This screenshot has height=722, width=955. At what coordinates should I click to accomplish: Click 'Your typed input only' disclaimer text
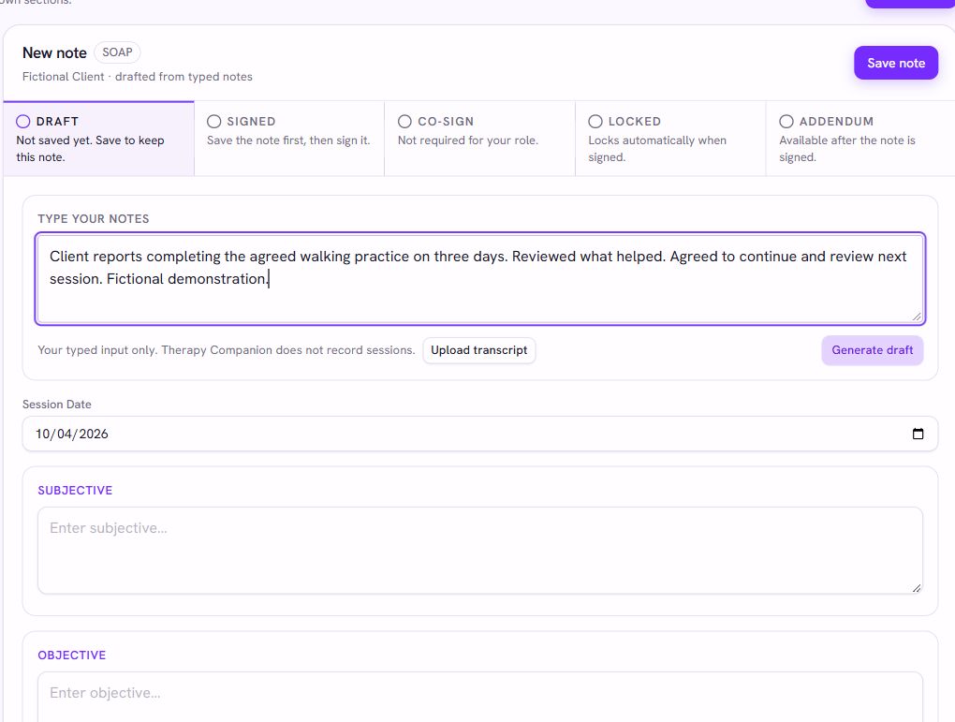point(226,350)
